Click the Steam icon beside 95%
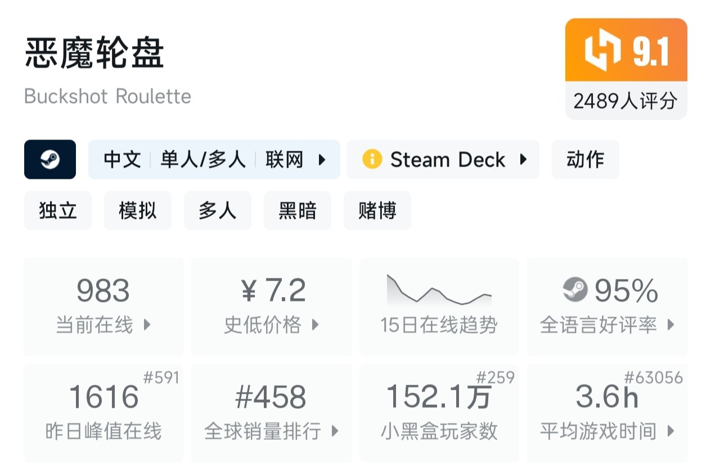Image resolution: width=711 pixels, height=473 pixels. [575, 290]
